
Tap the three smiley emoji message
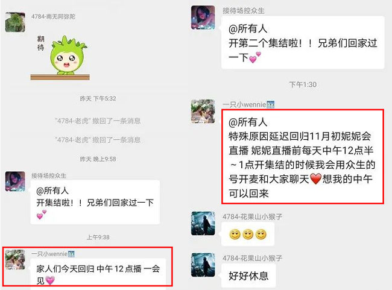point(248,235)
